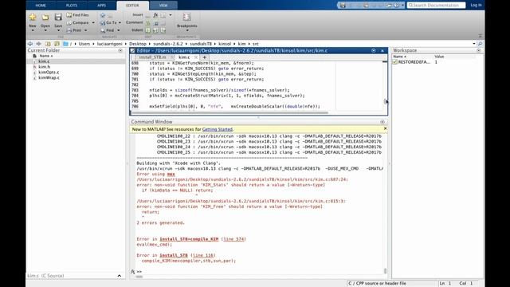Click Find Files in the toolstrip

(x=77, y=15)
